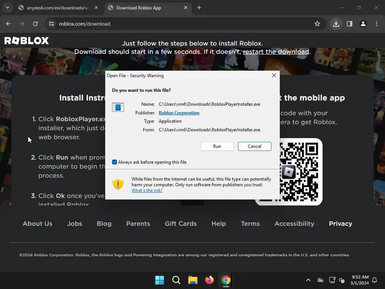
Task: Click the Run button in the security dialog
Action: pos(217,146)
